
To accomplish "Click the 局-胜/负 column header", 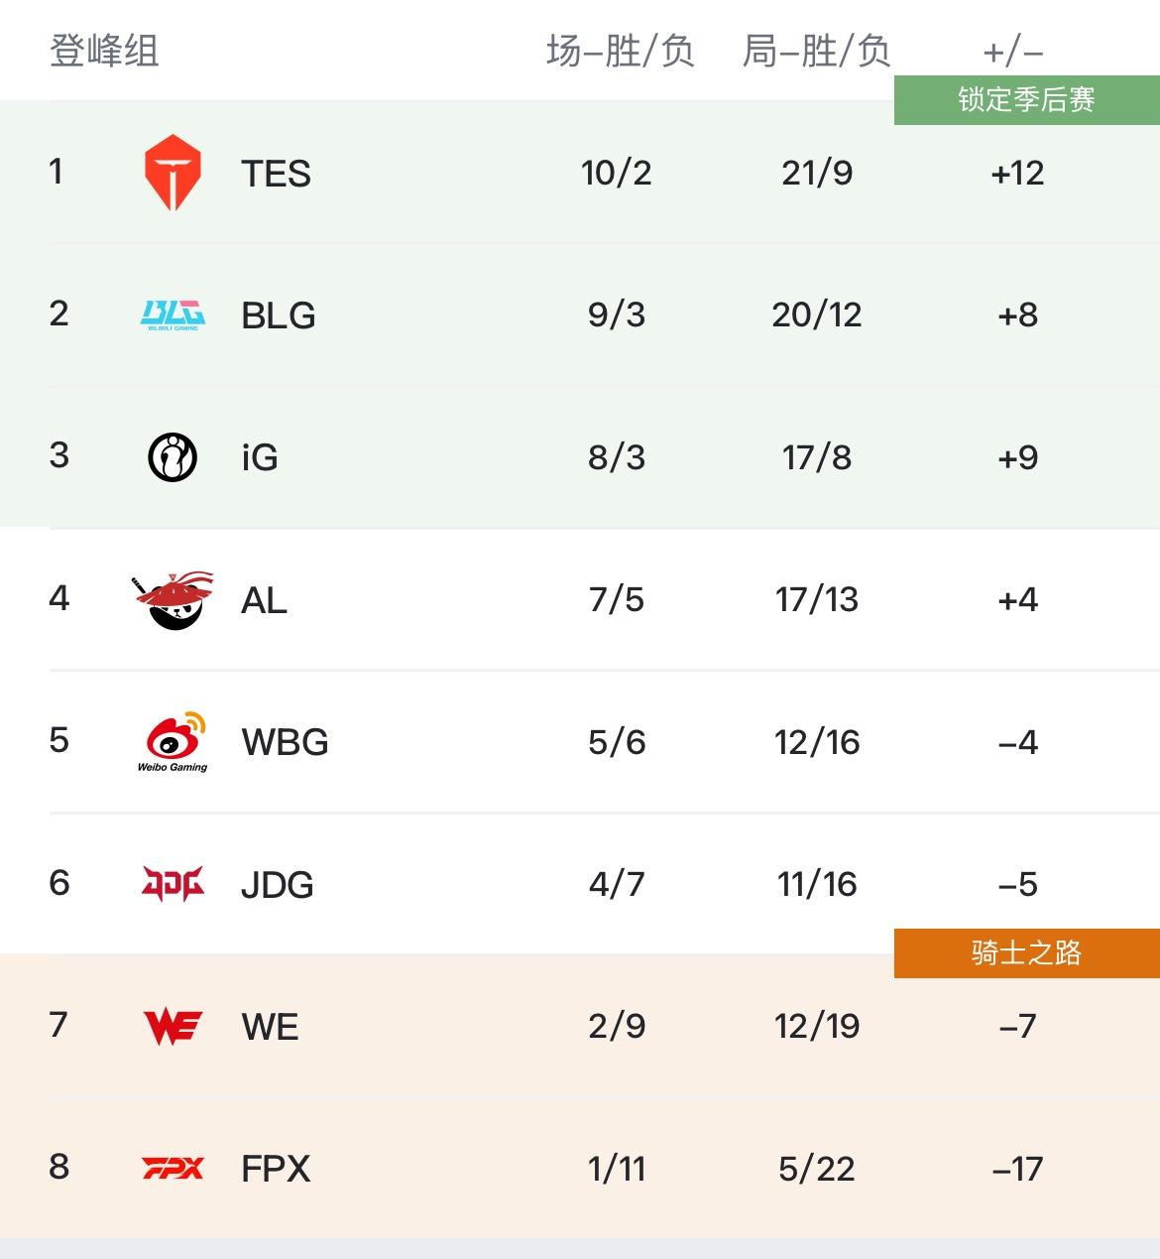I will (x=816, y=51).
